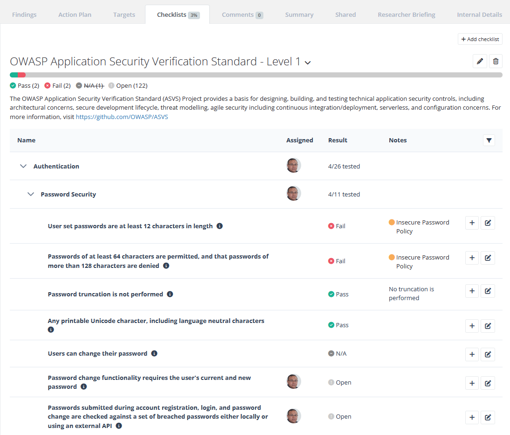
Task: Collapse the Password Security subsection
Action: click(31, 194)
